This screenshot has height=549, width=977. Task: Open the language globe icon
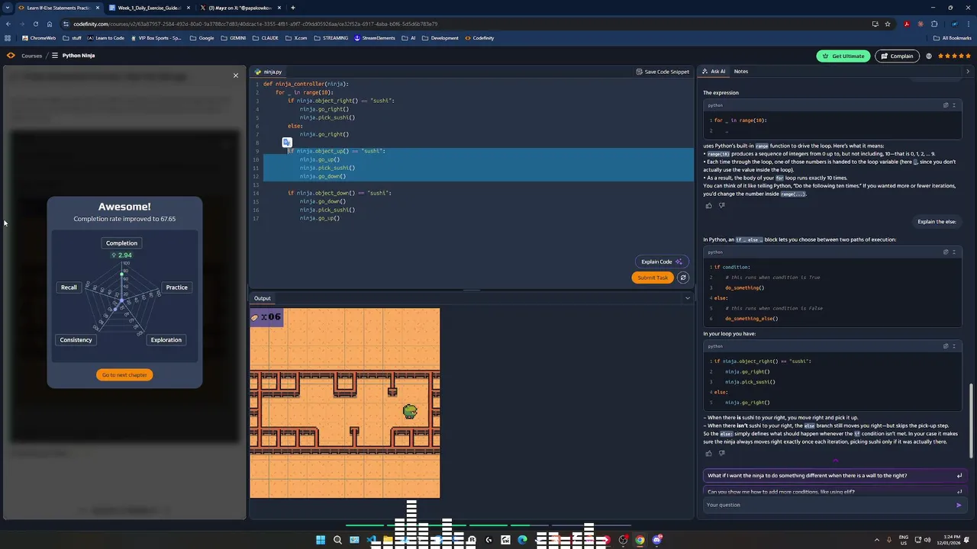click(929, 56)
